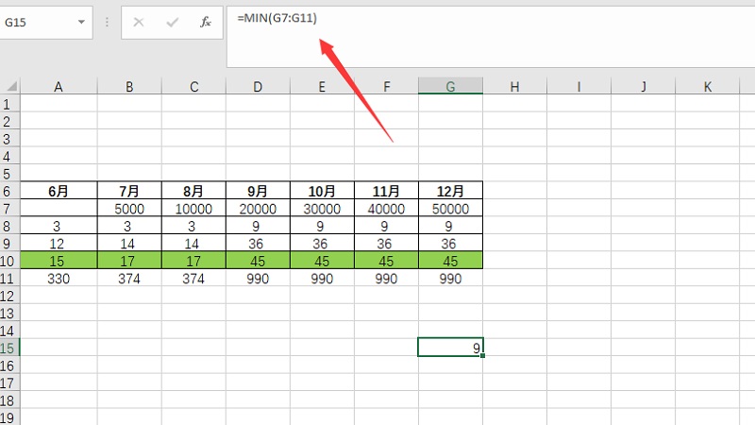Screen dimensions: 755x425
Task: Select the 6月 header cell
Action: point(59,191)
